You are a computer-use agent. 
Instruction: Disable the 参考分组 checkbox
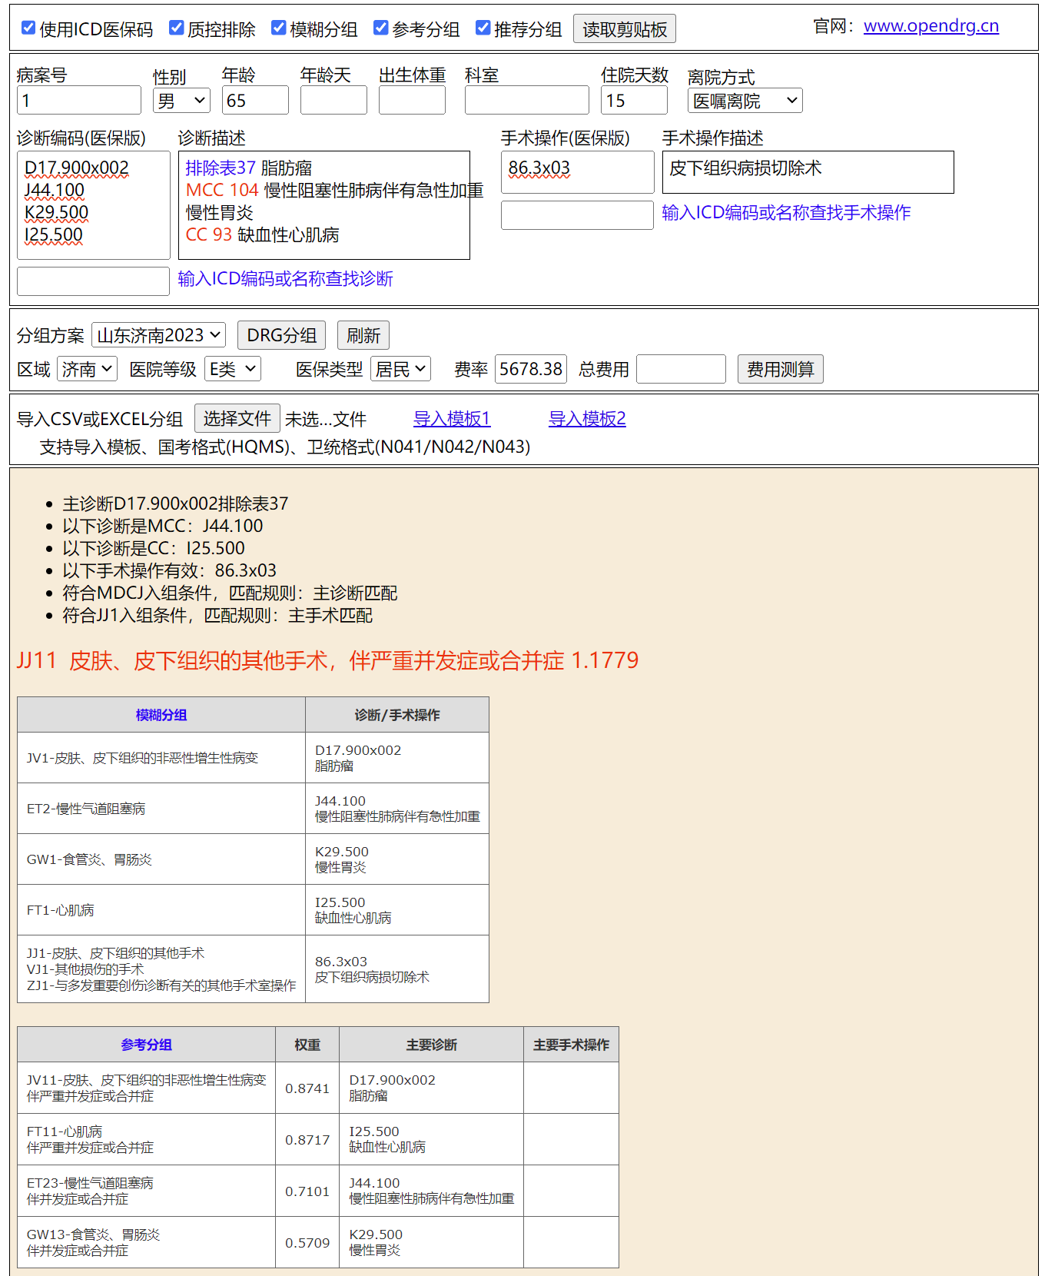pos(381,28)
